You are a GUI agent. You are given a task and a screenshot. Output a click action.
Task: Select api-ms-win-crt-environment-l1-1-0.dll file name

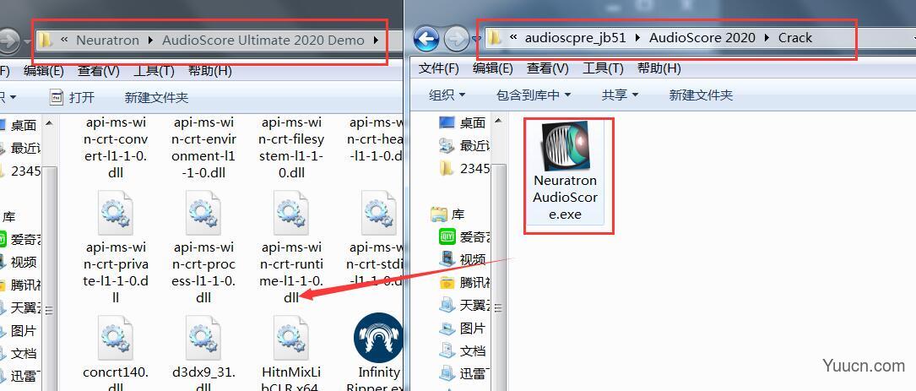(203, 148)
